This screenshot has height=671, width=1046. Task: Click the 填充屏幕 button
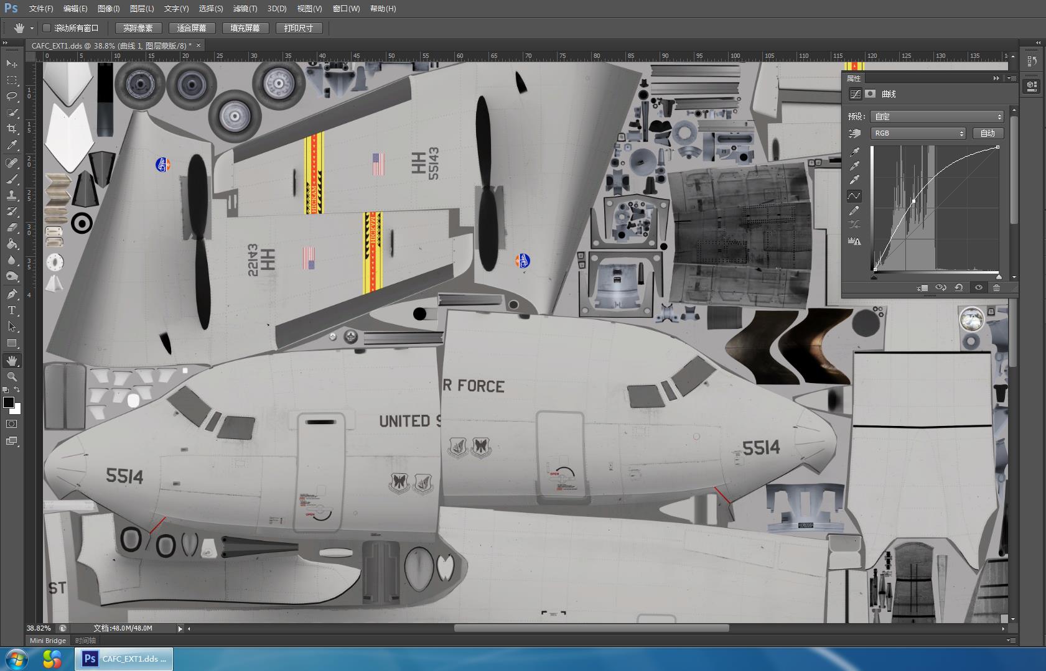coord(245,28)
